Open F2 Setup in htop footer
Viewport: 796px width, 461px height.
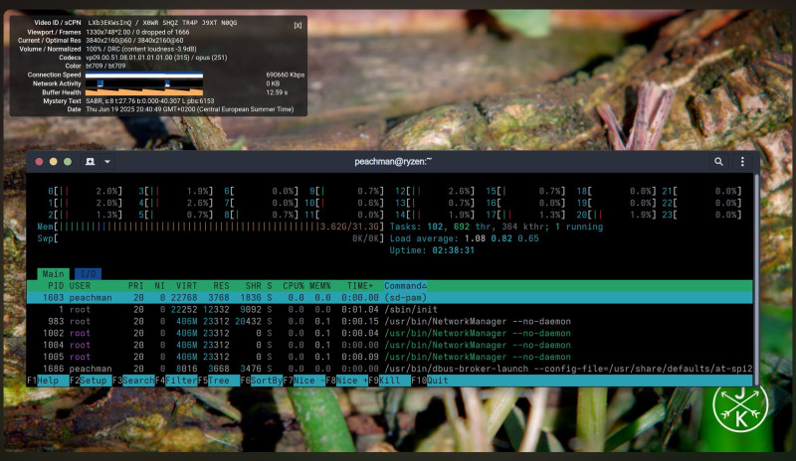pos(91,381)
